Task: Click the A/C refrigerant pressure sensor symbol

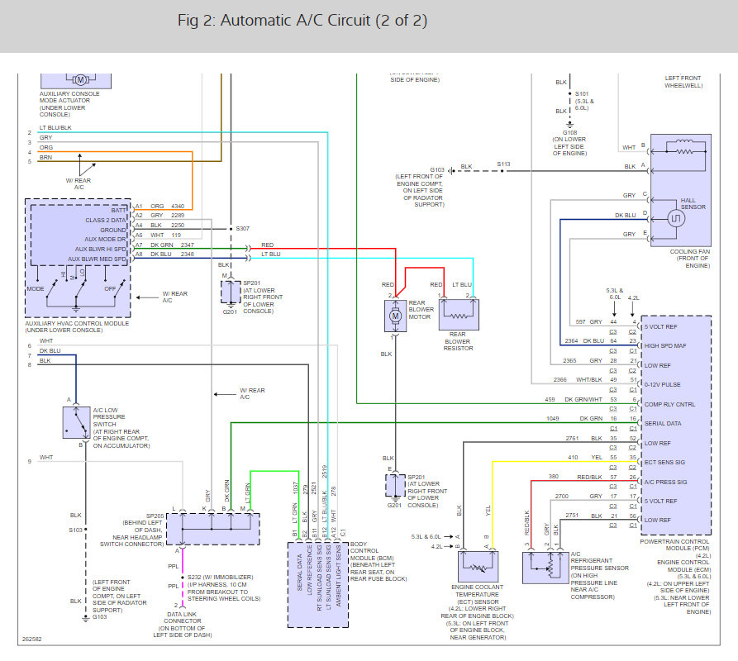Action: (545, 568)
